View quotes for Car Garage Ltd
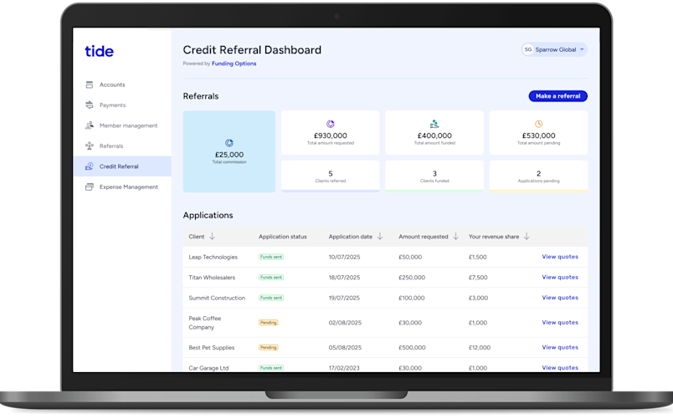The width and height of the screenshot is (673, 419). pyautogui.click(x=560, y=367)
